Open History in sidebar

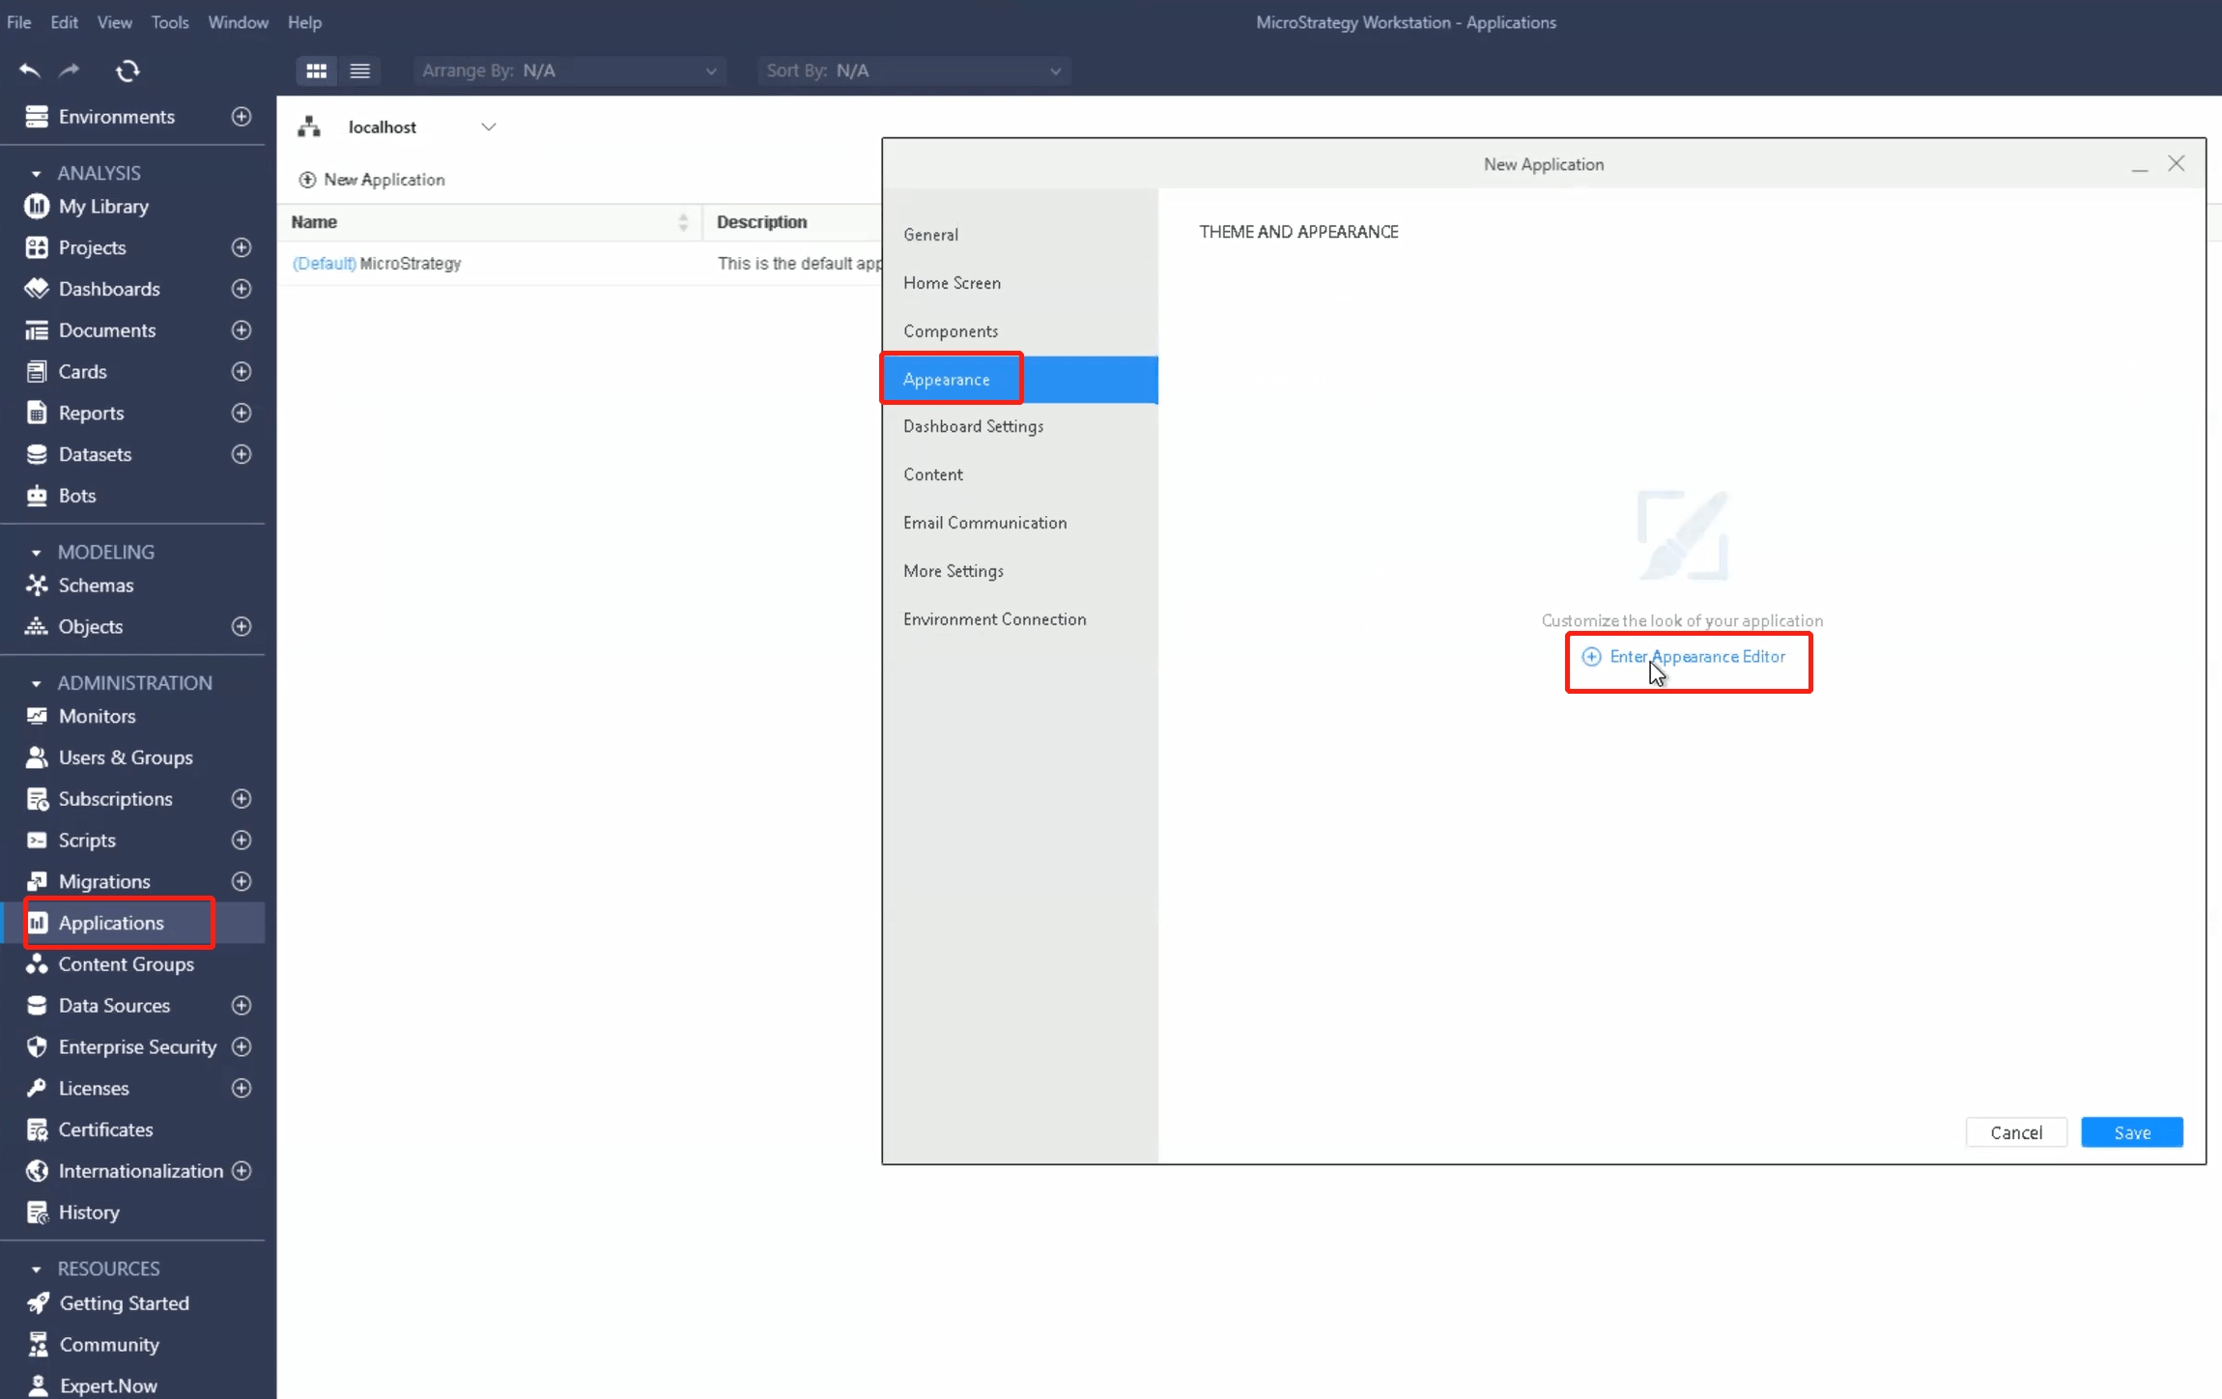pyautogui.click(x=89, y=1213)
